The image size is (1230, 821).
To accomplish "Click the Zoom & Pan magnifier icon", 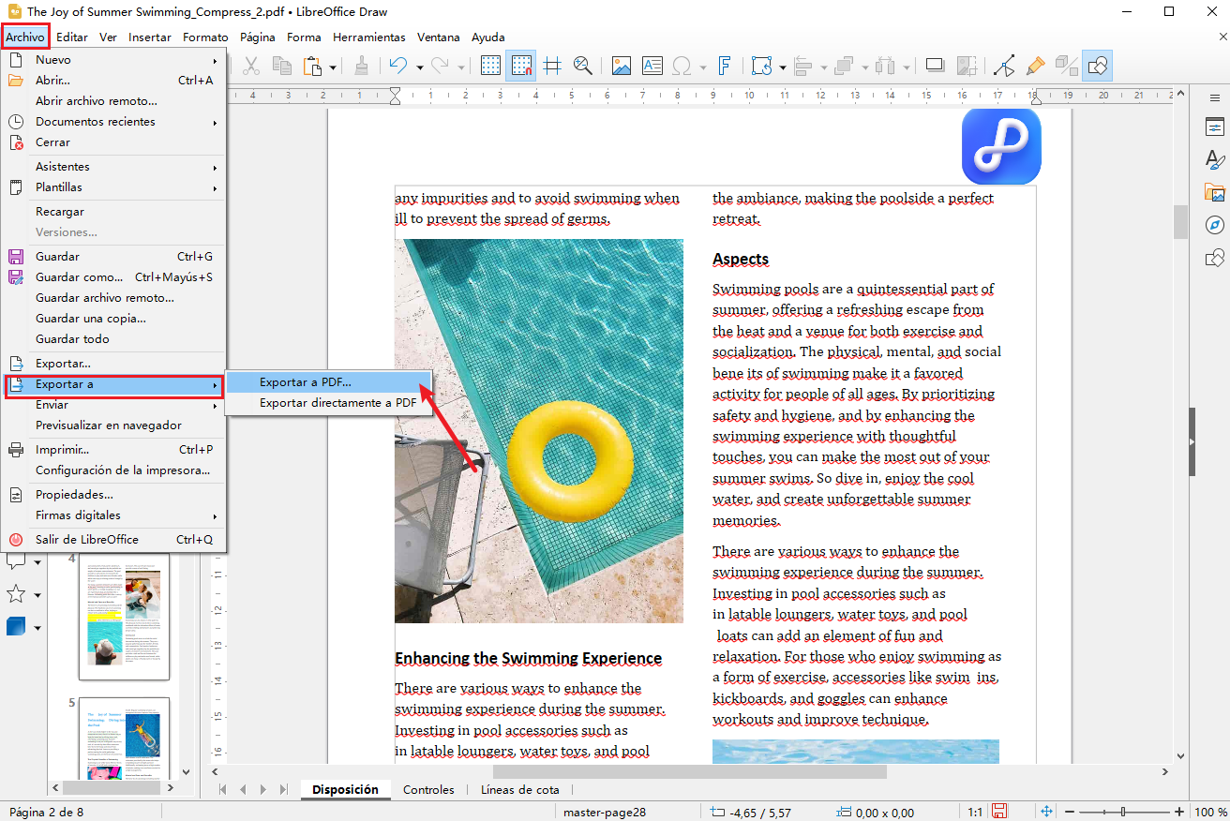I will coord(583,66).
